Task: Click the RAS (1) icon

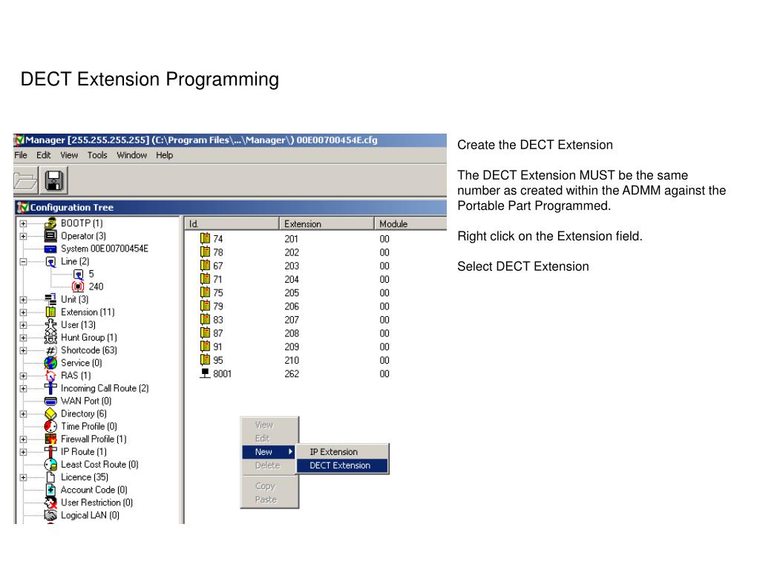Action: (50, 376)
